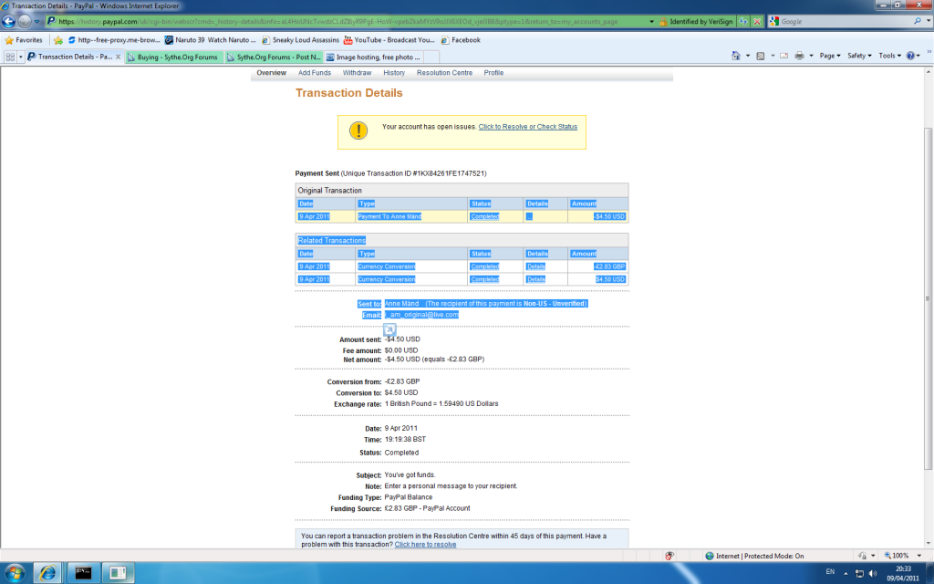This screenshot has width=934, height=584.
Task: Click the RSS feeds icon
Action: coord(760,56)
